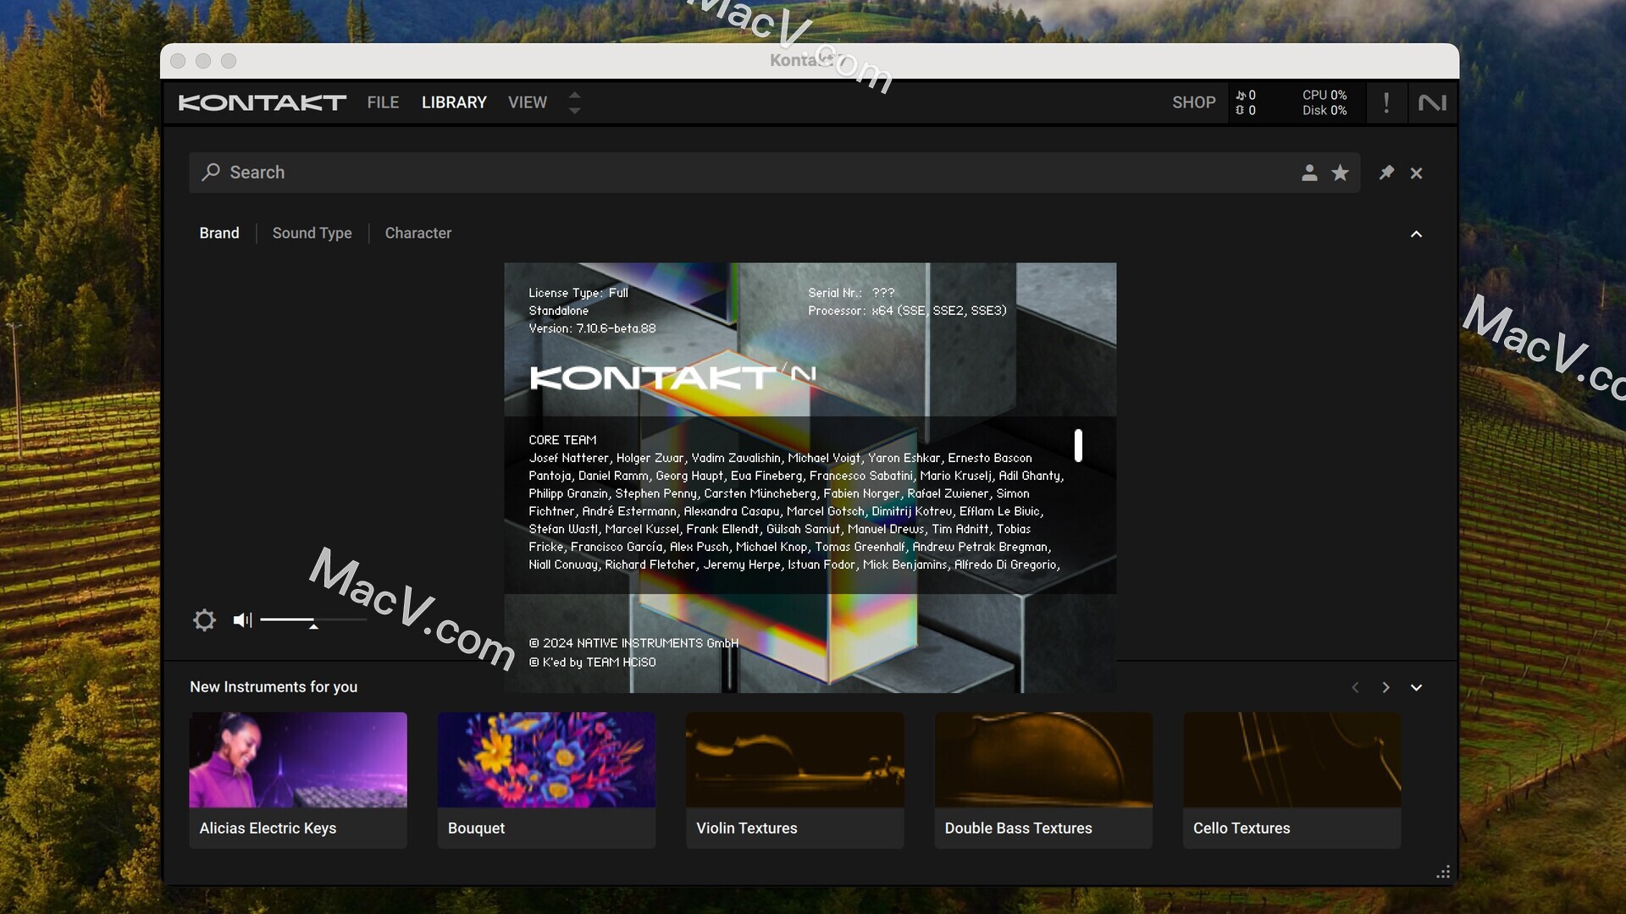This screenshot has height=914, width=1626.
Task: Click the down arrow next to VIEW
Action: (575, 111)
